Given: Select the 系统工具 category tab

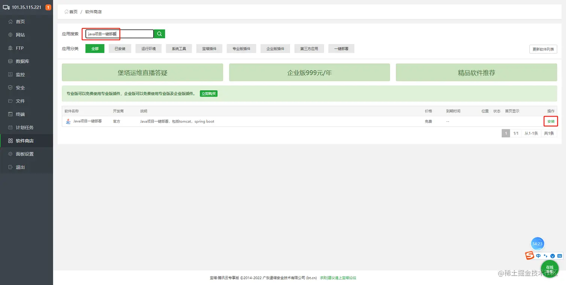Looking at the screenshot, I should click(179, 49).
